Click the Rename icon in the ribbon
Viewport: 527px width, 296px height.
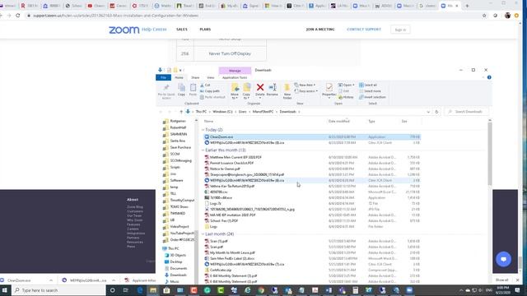(x=273, y=88)
